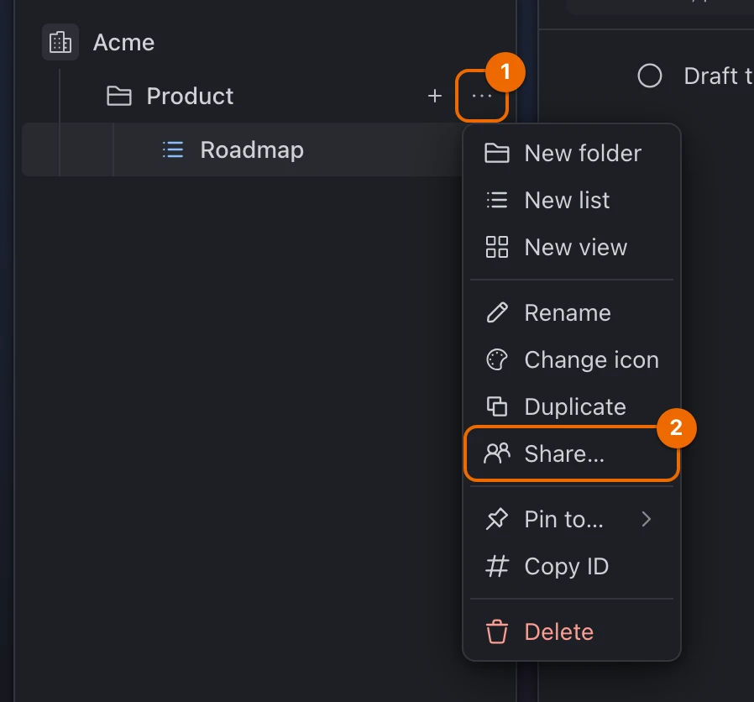Viewport: 754px width, 702px height.
Task: Choose Share... from the context menu
Action: [571, 453]
